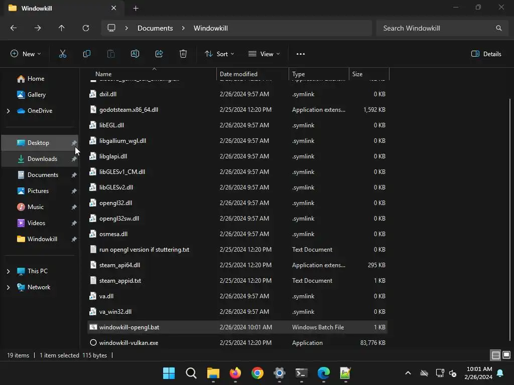Click the Cut scissors icon
Image resolution: width=514 pixels, height=385 pixels.
(x=63, y=54)
